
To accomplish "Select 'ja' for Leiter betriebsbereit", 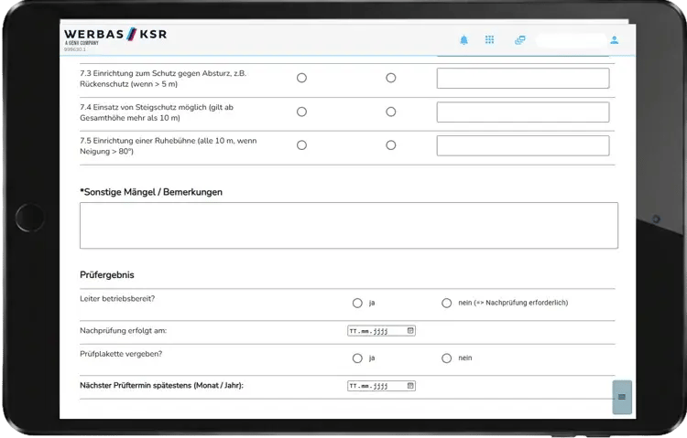I will click(357, 303).
